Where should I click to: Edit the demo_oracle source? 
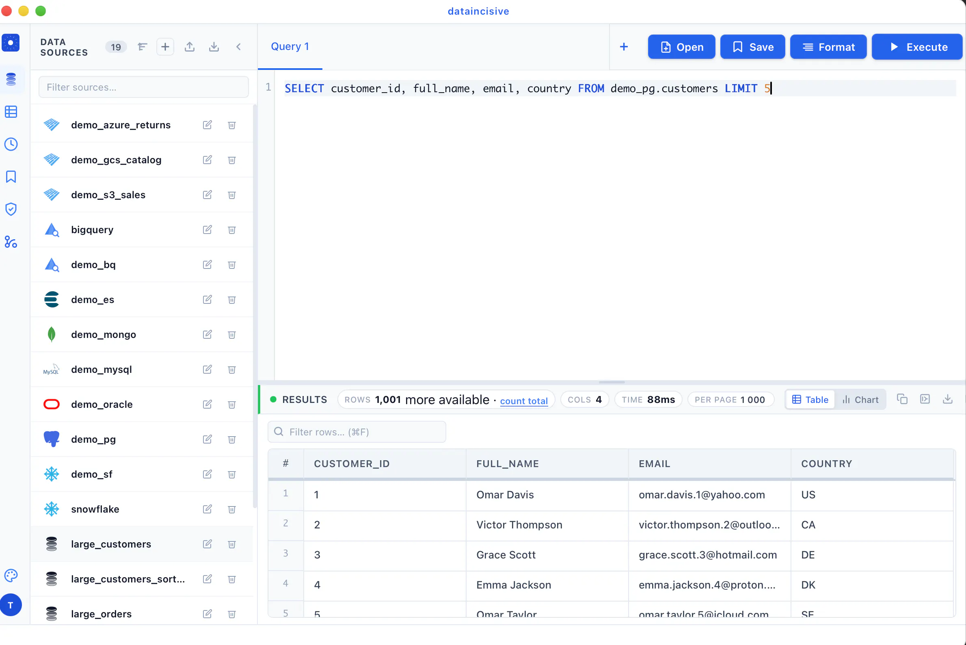(x=207, y=405)
